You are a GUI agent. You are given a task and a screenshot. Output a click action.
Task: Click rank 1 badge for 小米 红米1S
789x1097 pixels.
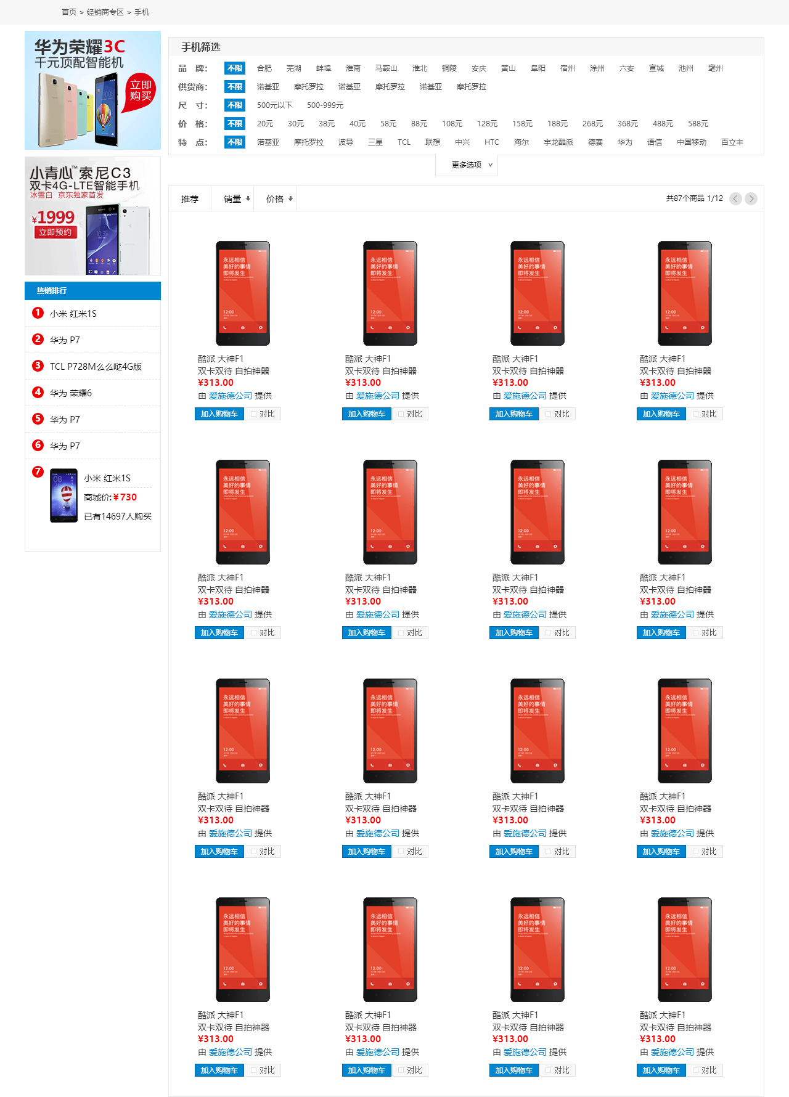click(38, 312)
